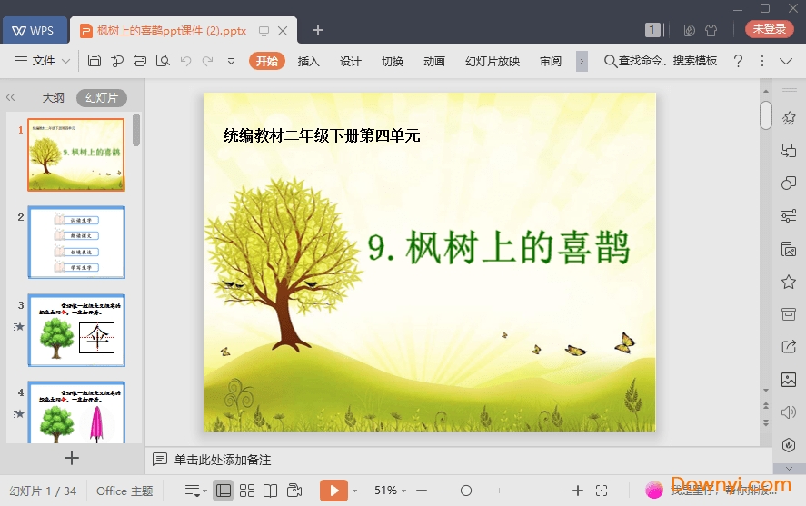Go to next slide double arrow
The width and height of the screenshot is (806, 506).
(x=766, y=423)
